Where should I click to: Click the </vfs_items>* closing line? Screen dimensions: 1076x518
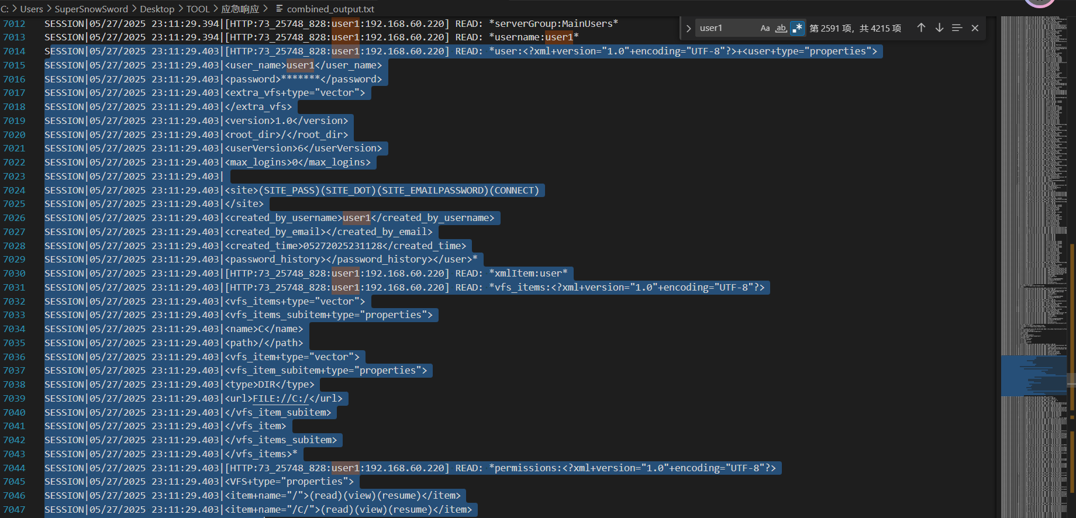tap(261, 454)
